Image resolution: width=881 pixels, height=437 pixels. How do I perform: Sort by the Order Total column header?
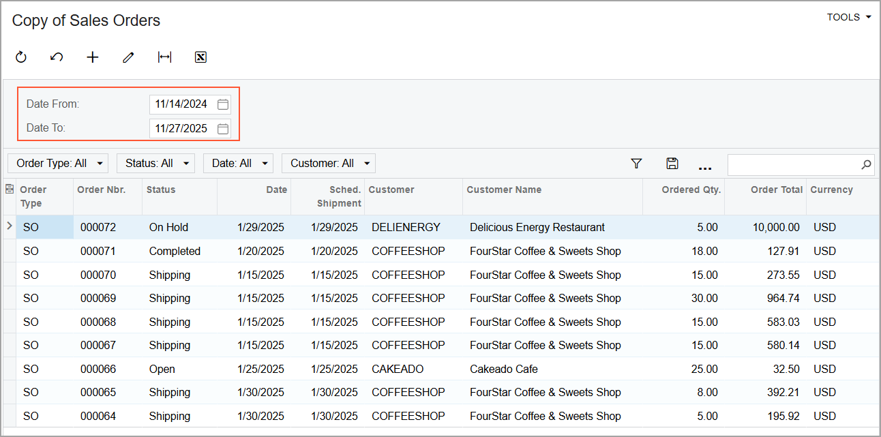click(776, 190)
